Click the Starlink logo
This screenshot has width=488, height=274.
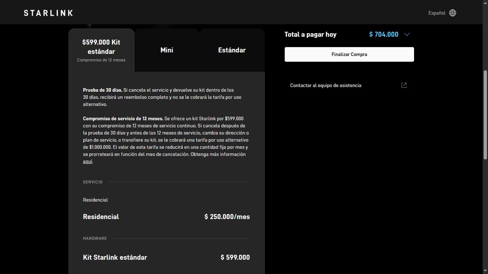pyautogui.click(x=48, y=13)
